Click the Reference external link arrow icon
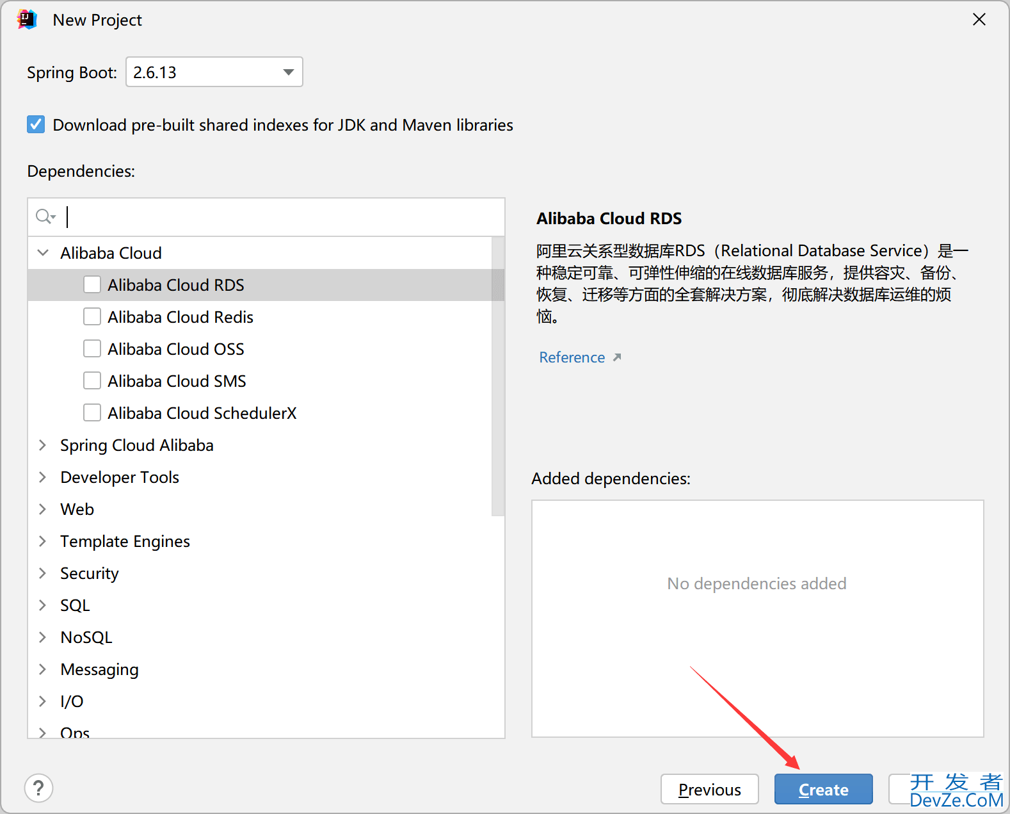 point(617,357)
